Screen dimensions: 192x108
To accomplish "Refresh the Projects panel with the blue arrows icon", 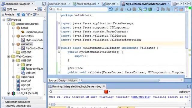I will point(23,15).
